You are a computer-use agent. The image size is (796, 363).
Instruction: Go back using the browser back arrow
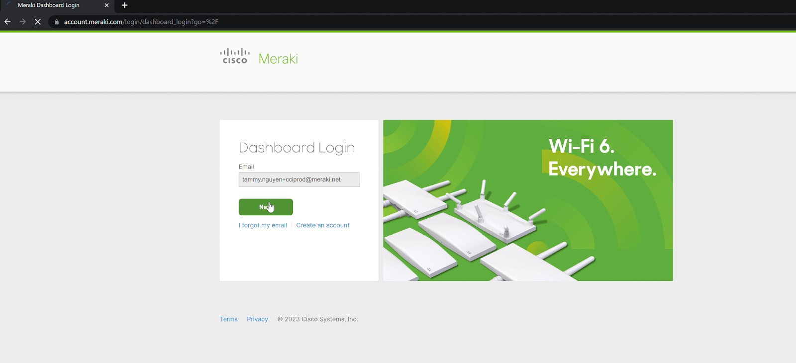[7, 22]
